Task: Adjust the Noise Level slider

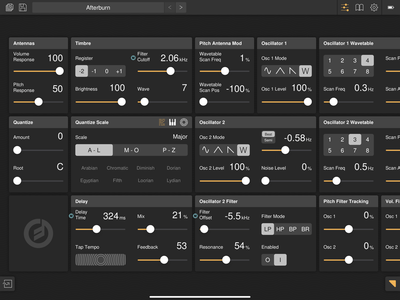Action: [x=286, y=181]
